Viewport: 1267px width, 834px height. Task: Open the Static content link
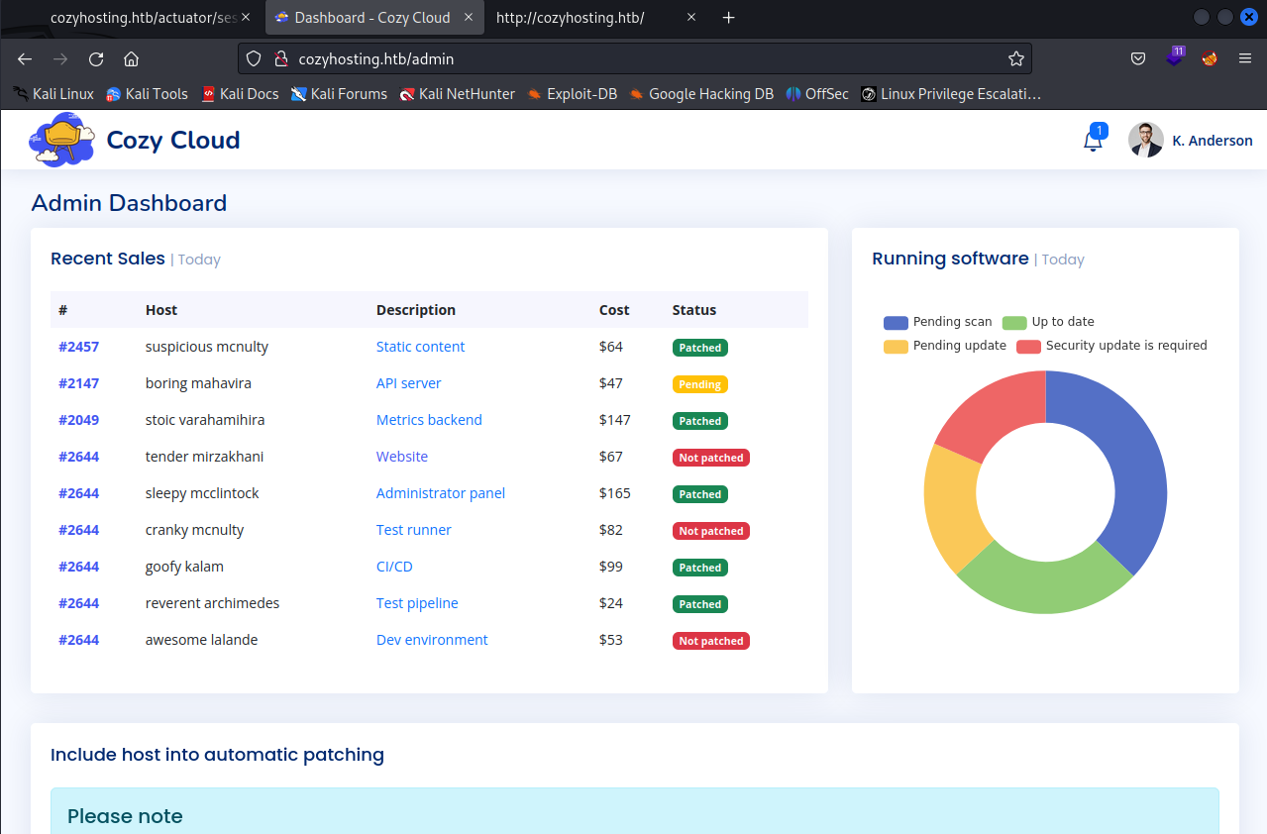[x=420, y=347]
